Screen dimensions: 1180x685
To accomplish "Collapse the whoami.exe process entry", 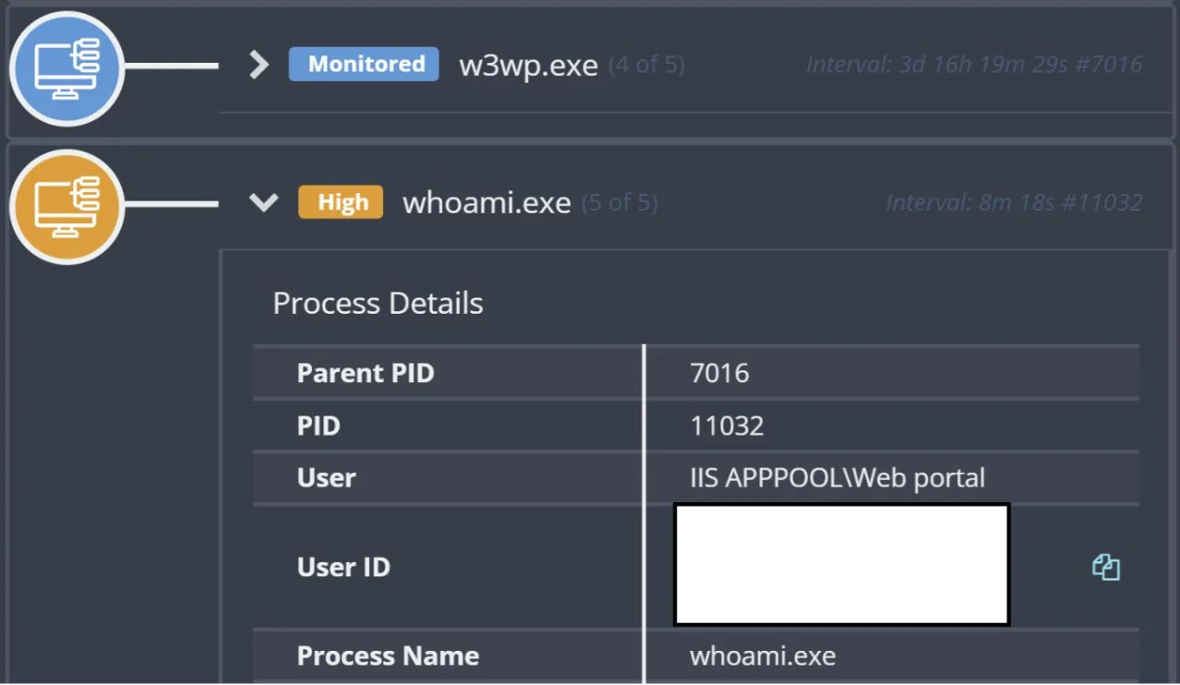I will pyautogui.click(x=263, y=202).
